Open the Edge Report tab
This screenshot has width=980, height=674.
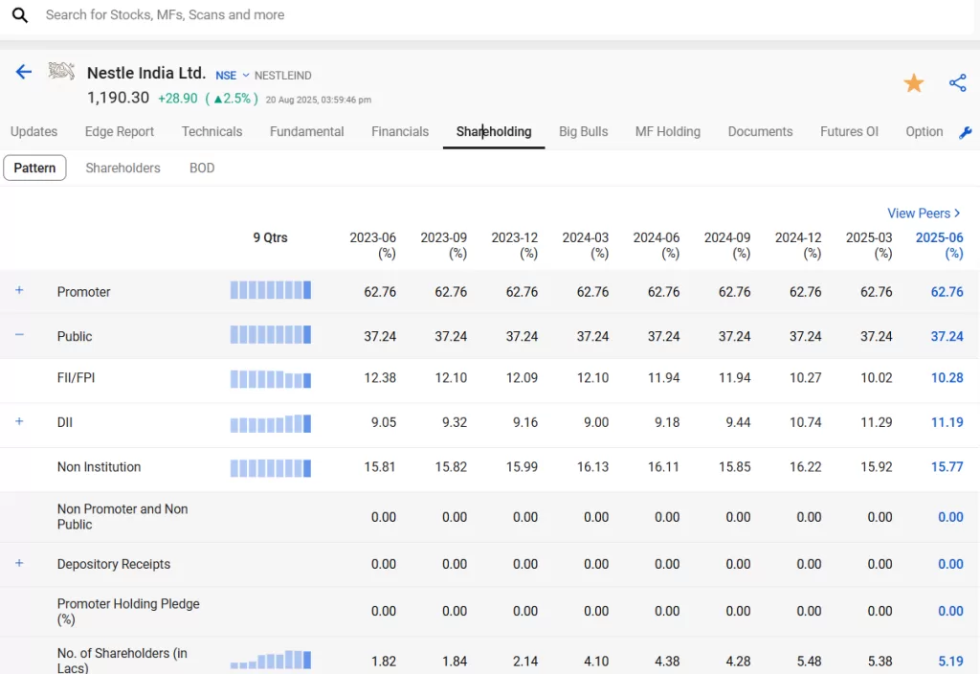(x=120, y=132)
